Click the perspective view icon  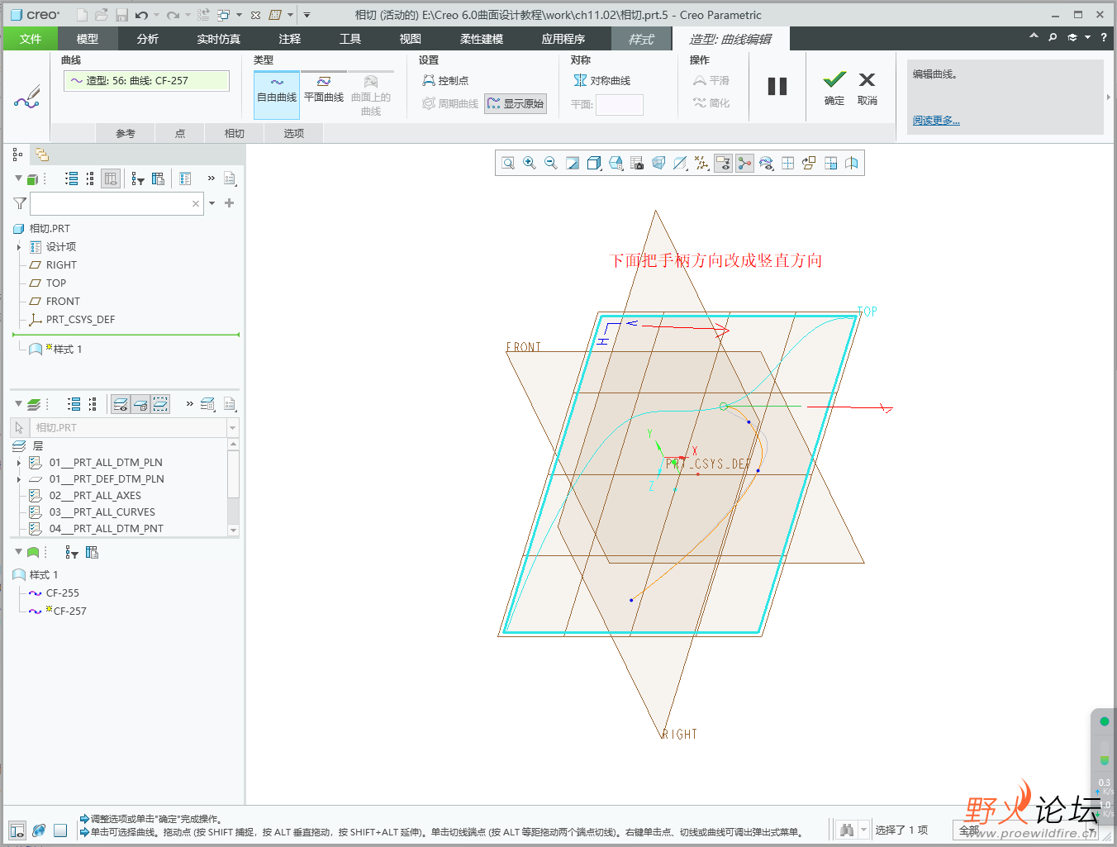click(658, 164)
